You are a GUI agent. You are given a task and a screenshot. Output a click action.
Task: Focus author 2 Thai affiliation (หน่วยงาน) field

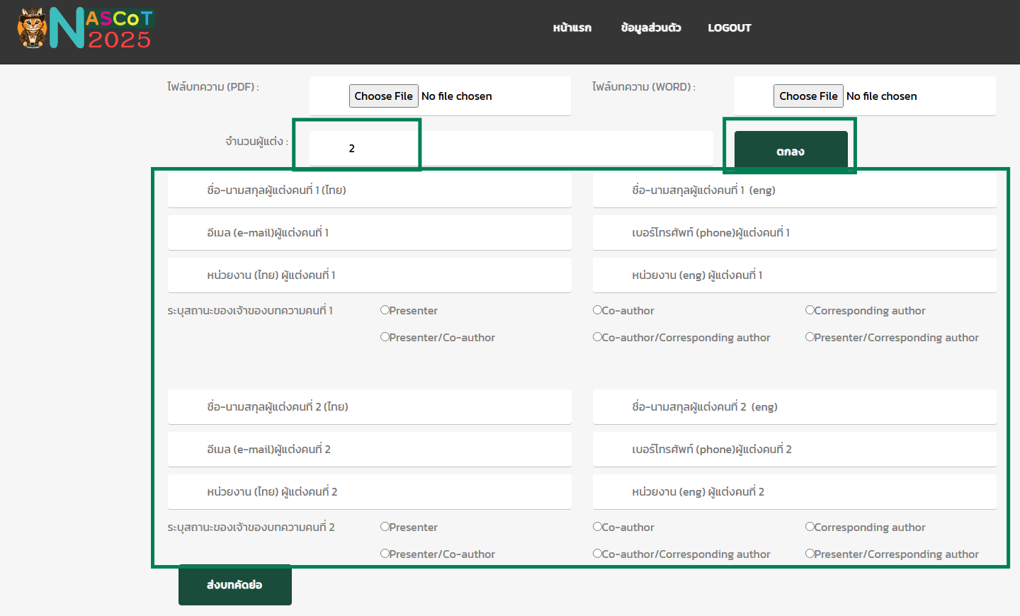(x=369, y=491)
